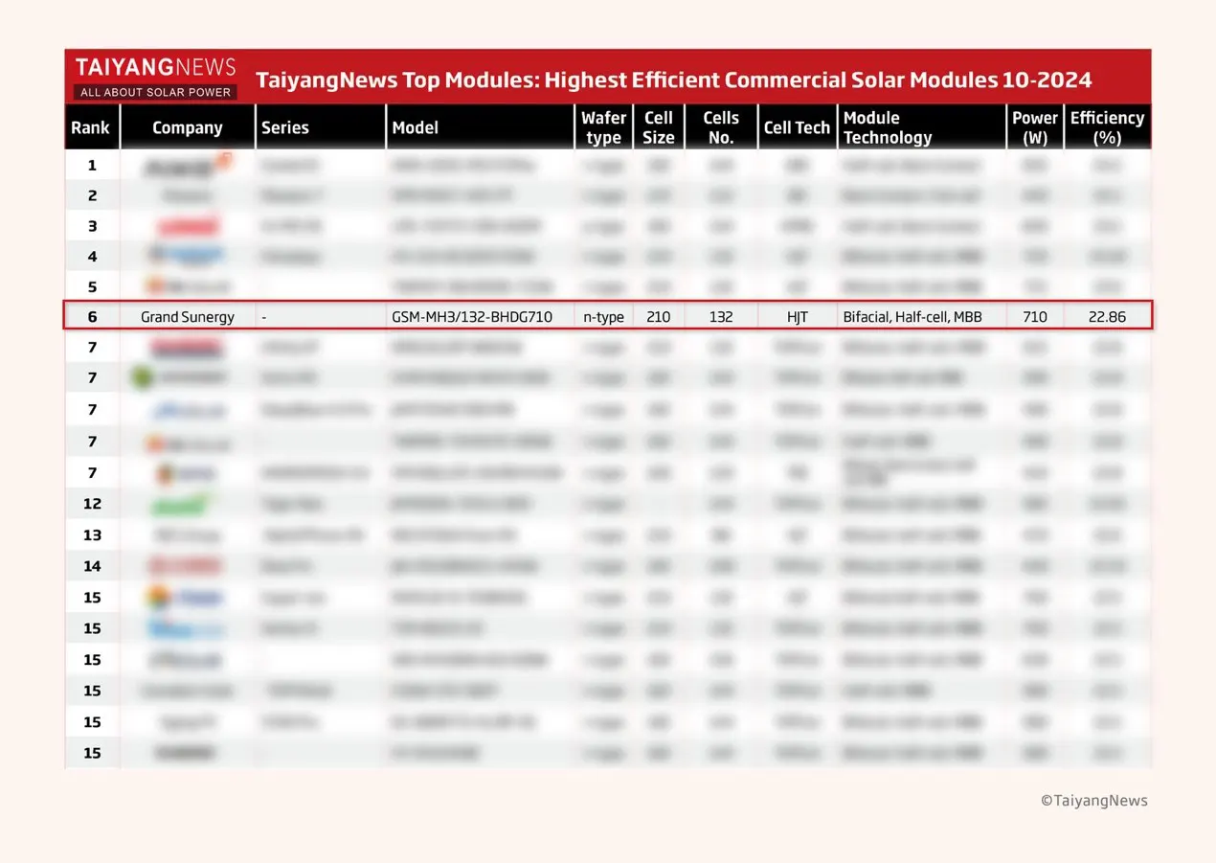The image size is (1216, 863).
Task: Select the "ALL ABOUT SOLAR POWER" tagline
Action: [x=156, y=92]
